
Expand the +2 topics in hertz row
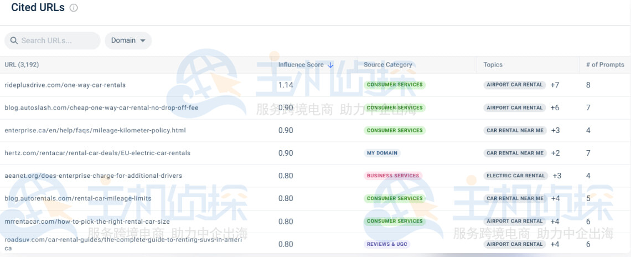555,153
